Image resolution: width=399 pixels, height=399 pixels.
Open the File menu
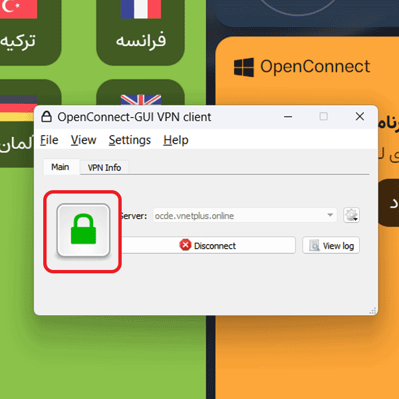click(49, 140)
